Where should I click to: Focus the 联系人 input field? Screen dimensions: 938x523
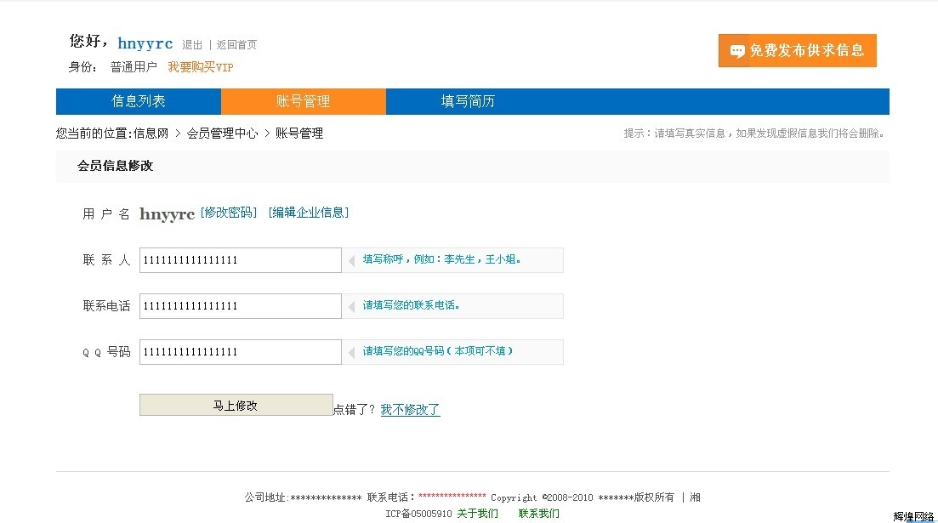click(240, 260)
